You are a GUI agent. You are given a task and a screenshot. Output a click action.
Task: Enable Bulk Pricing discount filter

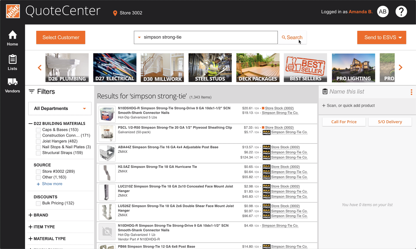click(38, 203)
